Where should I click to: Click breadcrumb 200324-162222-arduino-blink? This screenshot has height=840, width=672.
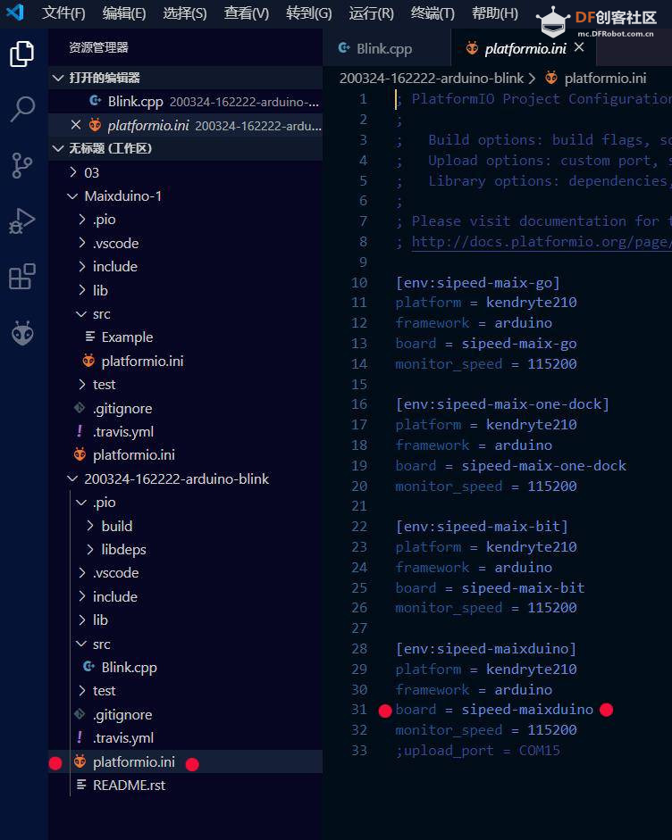click(x=432, y=79)
